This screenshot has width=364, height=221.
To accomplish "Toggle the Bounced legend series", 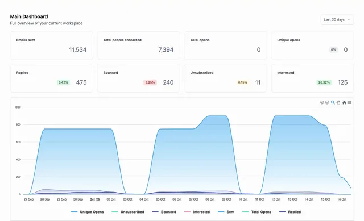I will pos(164,212).
